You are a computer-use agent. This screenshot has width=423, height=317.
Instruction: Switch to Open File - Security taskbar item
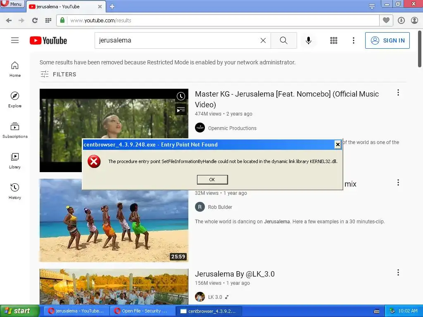tap(143, 311)
